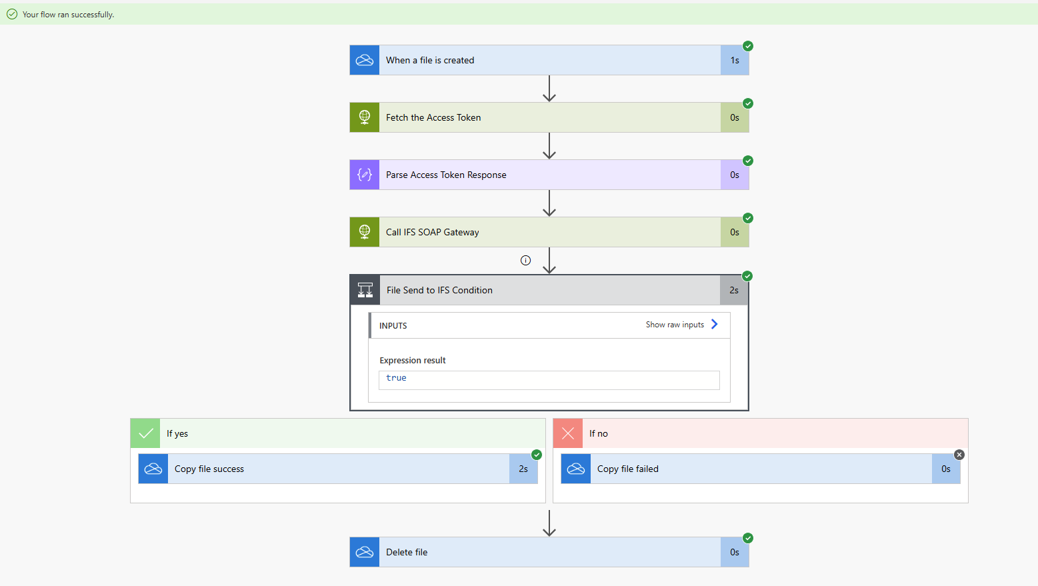Click the skipped status badge on Copy file failed
Image resolution: width=1038 pixels, height=586 pixels.
pyautogui.click(x=959, y=455)
